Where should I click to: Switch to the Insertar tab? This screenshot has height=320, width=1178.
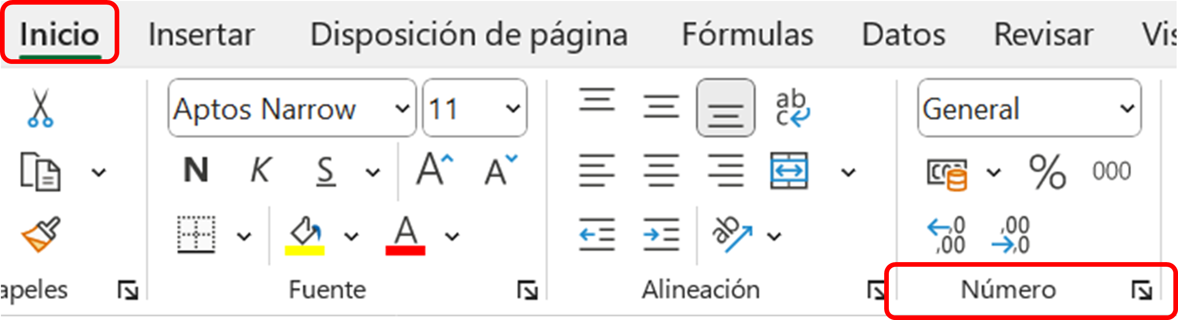[201, 35]
